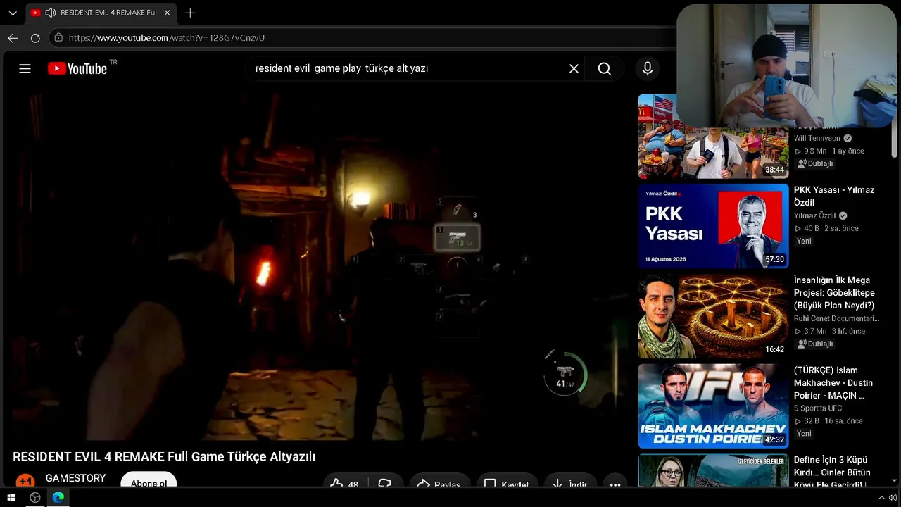Screen dimensions: 901x507
Task: Mute the tab using its speaker icon
Action: (51, 13)
